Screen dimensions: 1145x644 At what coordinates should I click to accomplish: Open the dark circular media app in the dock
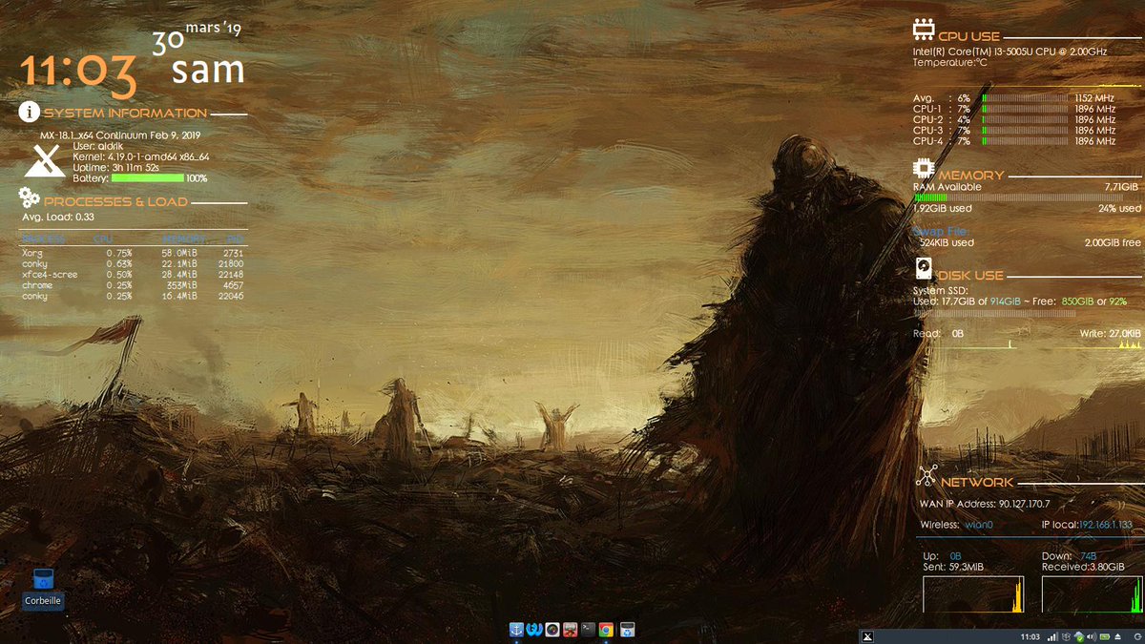pos(552,631)
